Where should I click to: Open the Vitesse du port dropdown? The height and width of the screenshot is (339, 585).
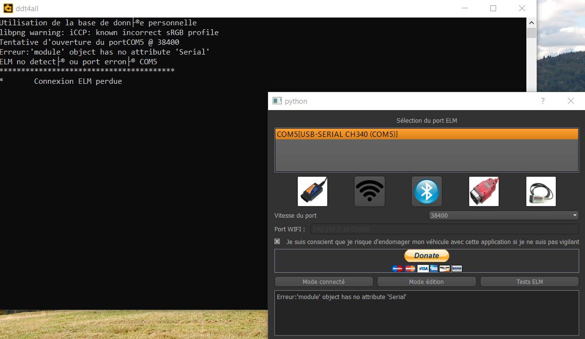[x=503, y=215]
